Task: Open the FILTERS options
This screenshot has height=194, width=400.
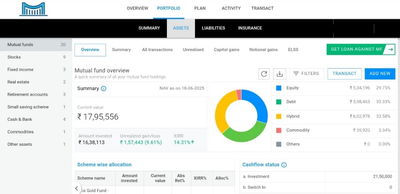Action: click(306, 74)
